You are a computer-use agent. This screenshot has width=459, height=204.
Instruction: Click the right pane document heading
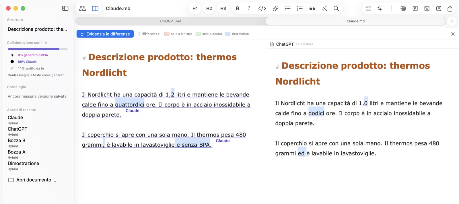tap(353, 73)
